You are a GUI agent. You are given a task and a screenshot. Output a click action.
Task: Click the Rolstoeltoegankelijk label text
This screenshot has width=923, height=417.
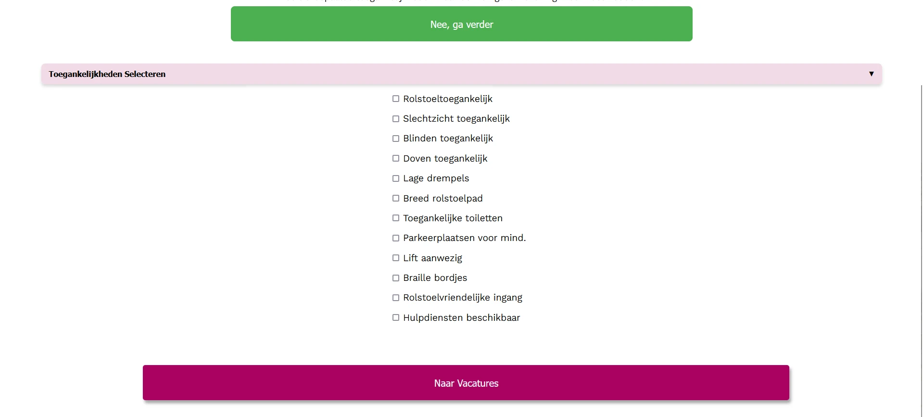[447, 99]
